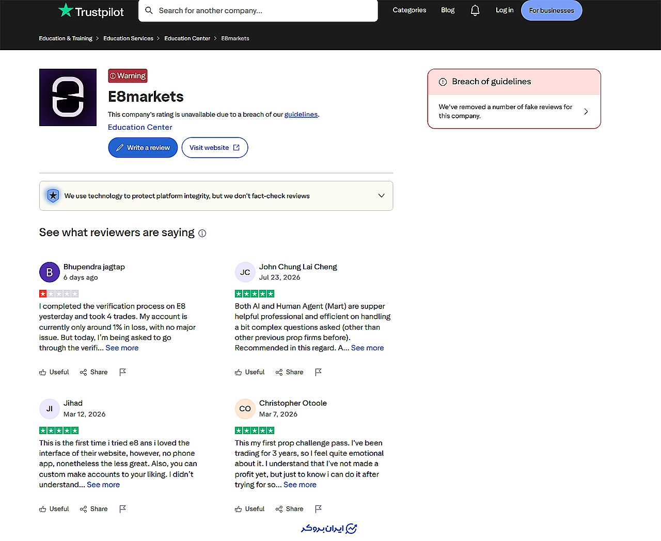The width and height of the screenshot is (661, 541).
Task: Open the Categories menu
Action: pos(410,10)
